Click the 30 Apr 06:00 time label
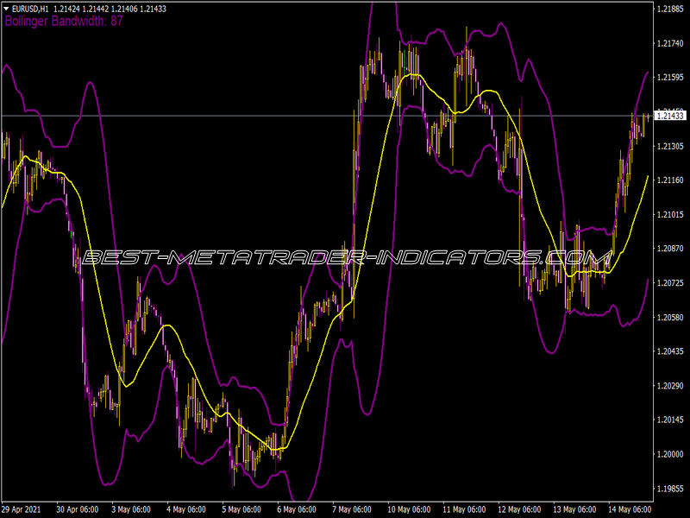This screenshot has height=518, width=690. tap(78, 509)
